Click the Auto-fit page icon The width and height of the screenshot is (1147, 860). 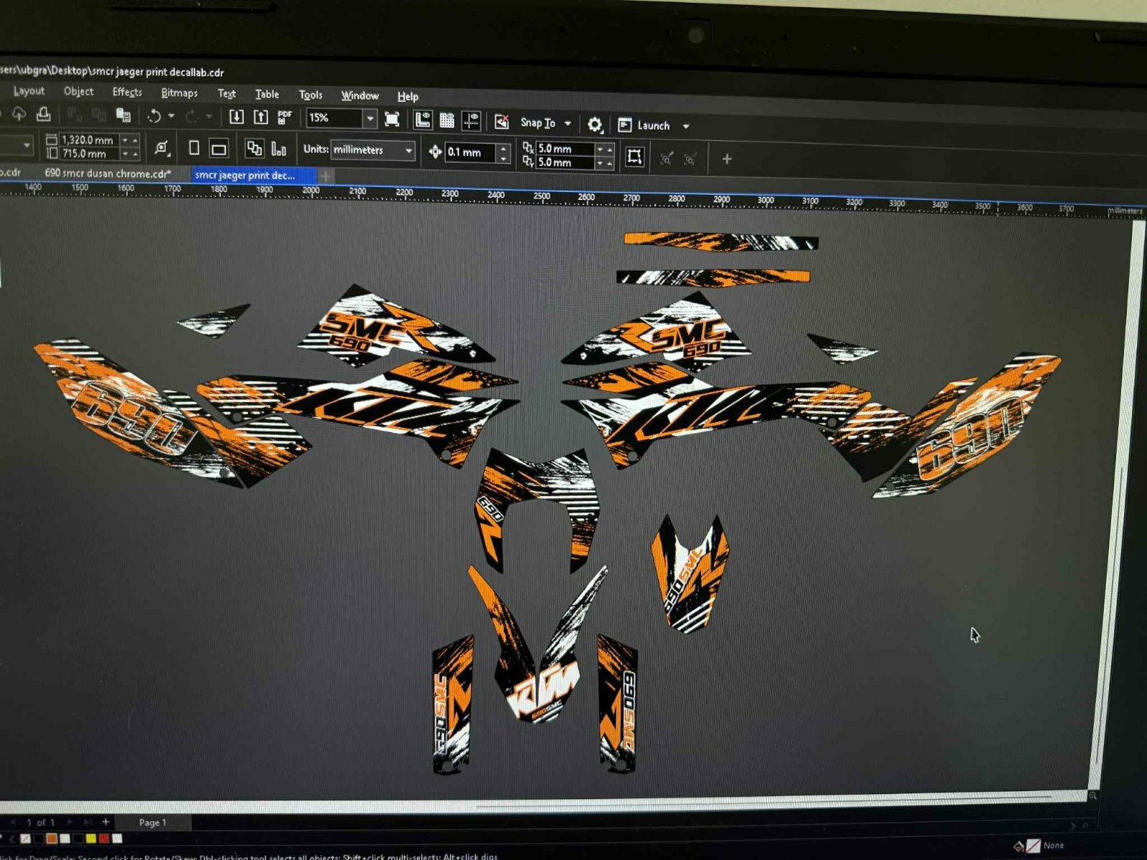(x=162, y=148)
